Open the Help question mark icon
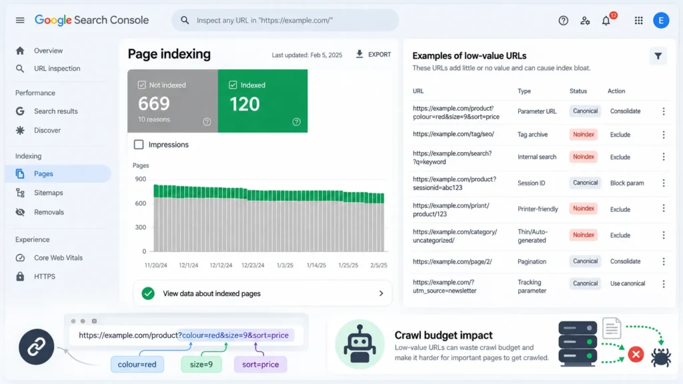Viewport: 683px width, 384px height. point(563,21)
